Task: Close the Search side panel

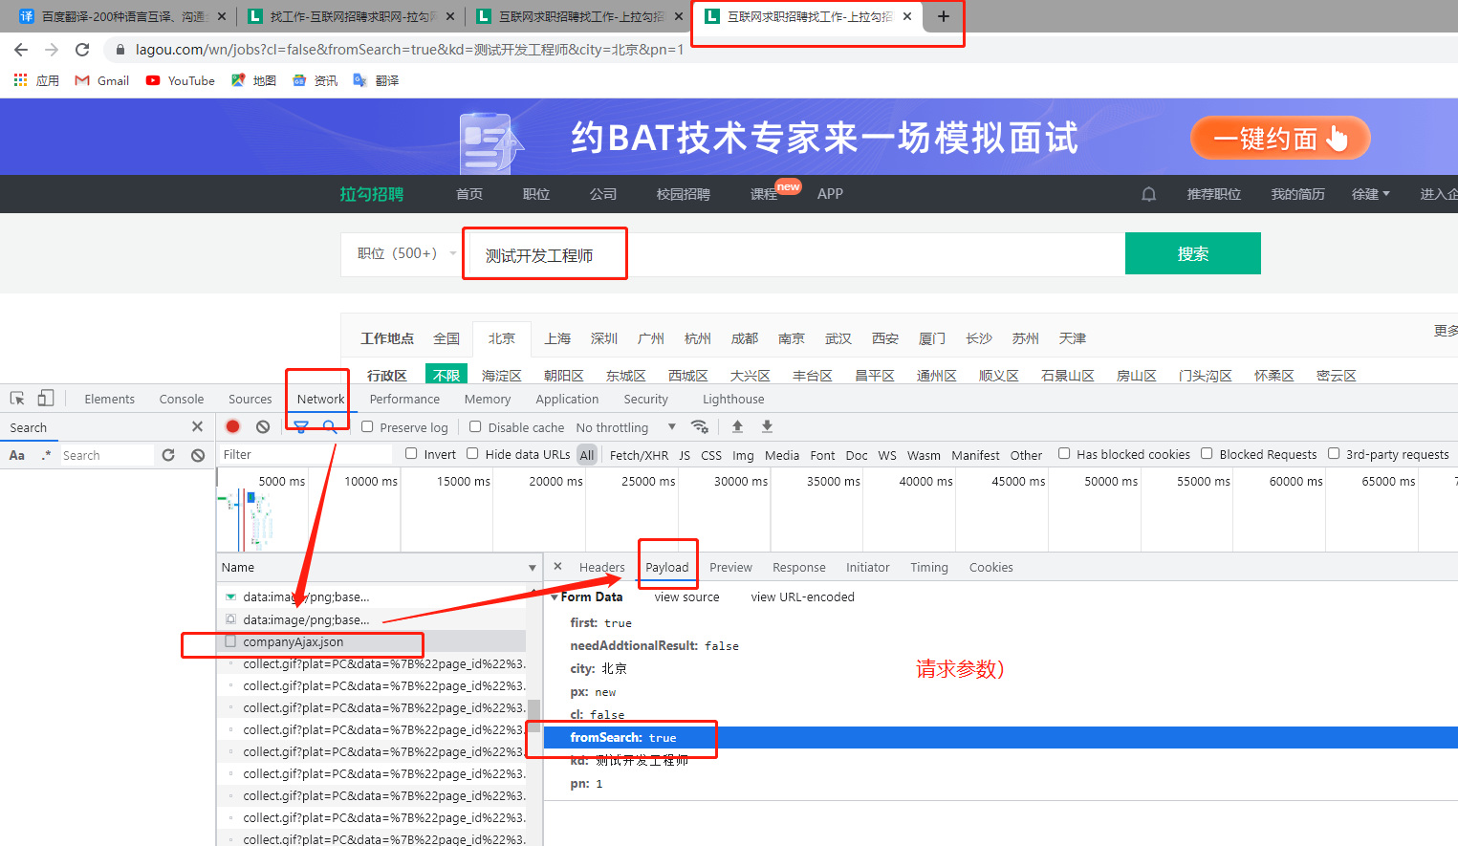Action: click(x=197, y=427)
